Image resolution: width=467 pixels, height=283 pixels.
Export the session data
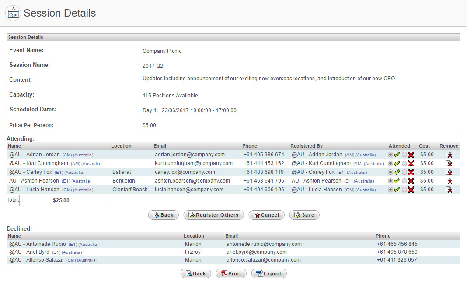[268, 273]
